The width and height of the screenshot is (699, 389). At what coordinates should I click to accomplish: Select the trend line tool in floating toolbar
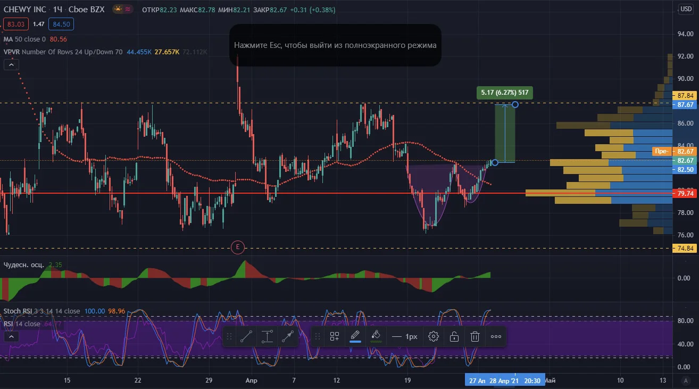[246, 336]
